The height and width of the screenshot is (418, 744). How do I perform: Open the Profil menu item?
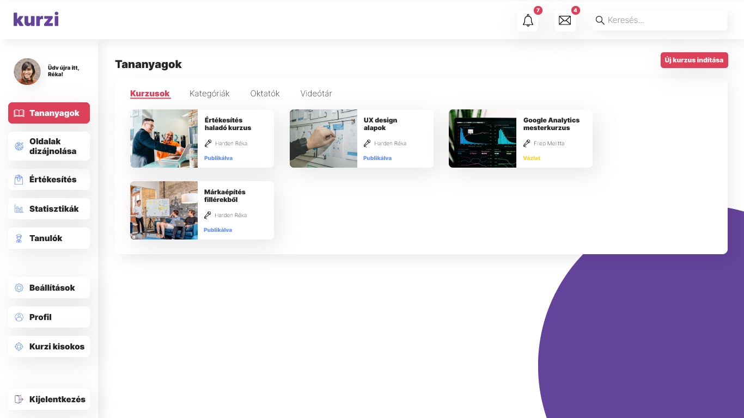point(49,317)
